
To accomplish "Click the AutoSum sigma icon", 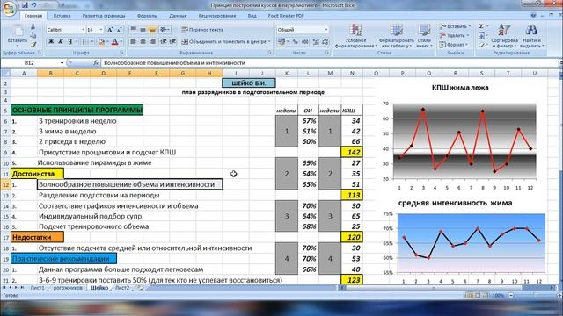I will [481, 26].
